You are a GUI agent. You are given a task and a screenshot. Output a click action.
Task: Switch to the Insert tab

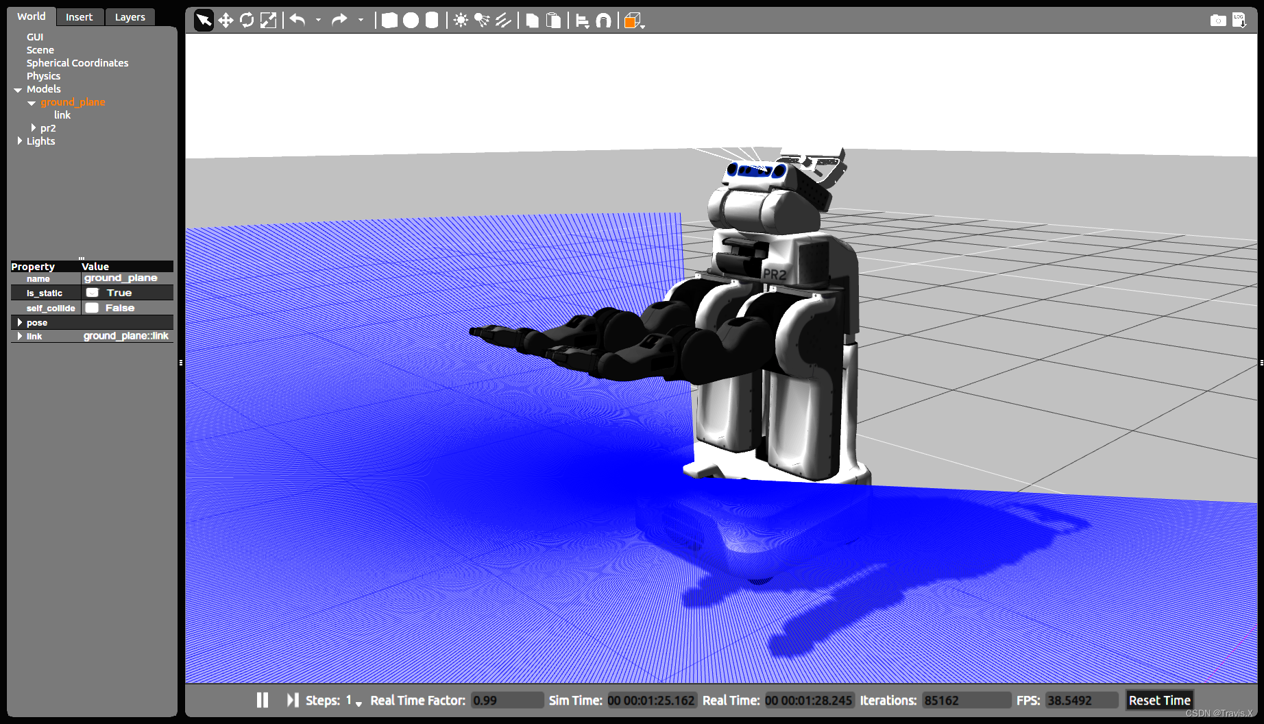point(80,17)
